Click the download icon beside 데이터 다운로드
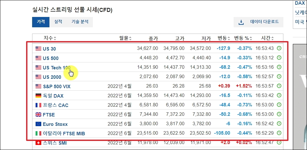 pyautogui.click(x=241, y=22)
